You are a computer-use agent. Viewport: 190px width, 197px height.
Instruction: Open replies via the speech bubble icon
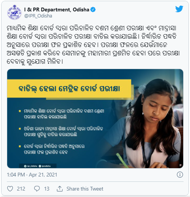(37, 189)
